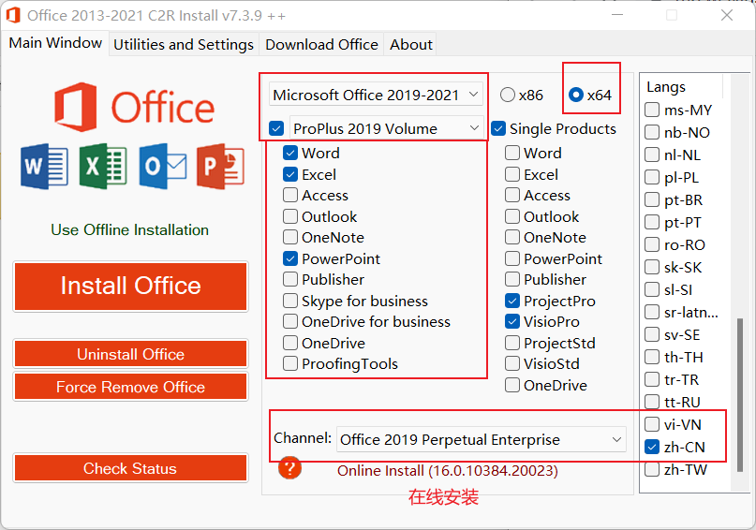
Task: Click the Outlook icon in logo area
Action: [161, 168]
